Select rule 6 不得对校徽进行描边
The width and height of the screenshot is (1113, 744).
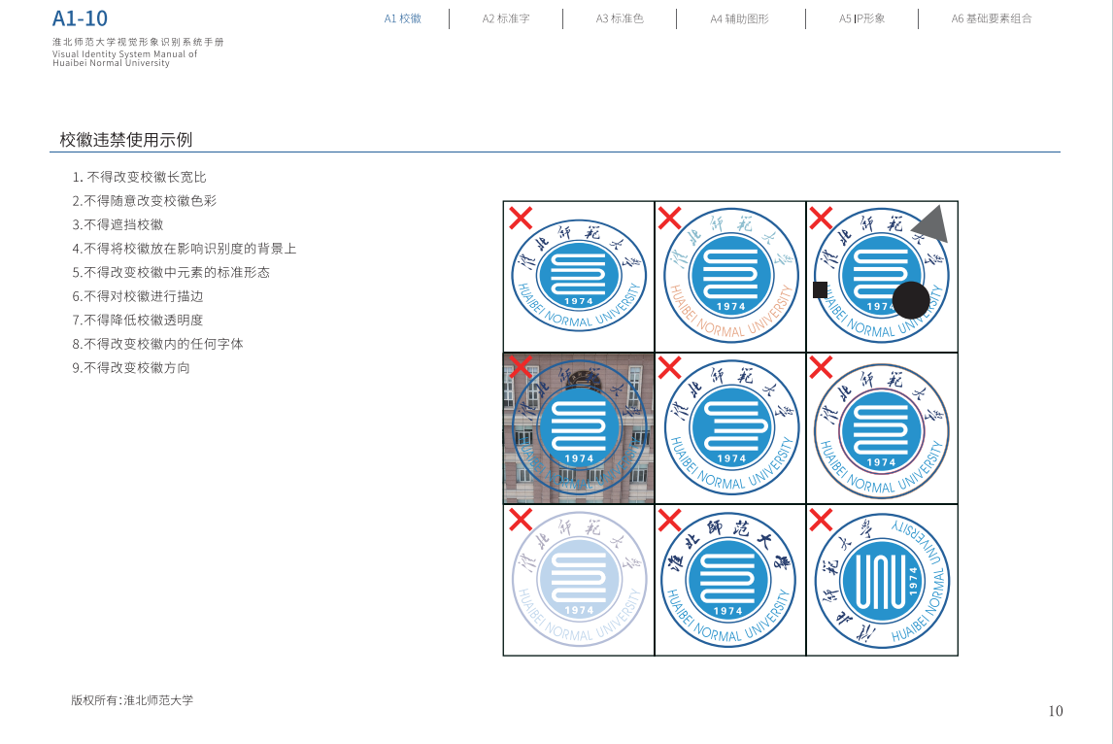pyautogui.click(x=138, y=296)
